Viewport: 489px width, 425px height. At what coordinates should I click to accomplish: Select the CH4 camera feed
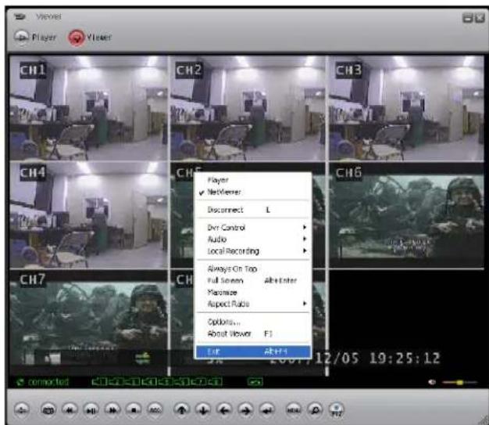tap(88, 215)
